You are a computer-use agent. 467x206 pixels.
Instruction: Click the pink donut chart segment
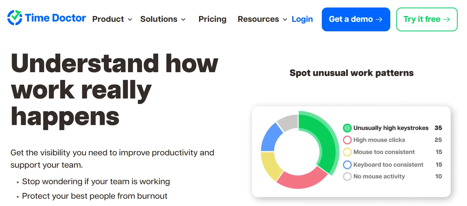(301, 180)
